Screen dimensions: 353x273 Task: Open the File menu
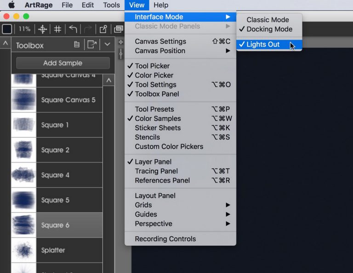point(67,5)
